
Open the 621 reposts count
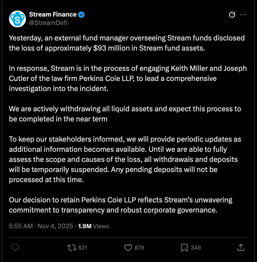[x=82, y=248]
